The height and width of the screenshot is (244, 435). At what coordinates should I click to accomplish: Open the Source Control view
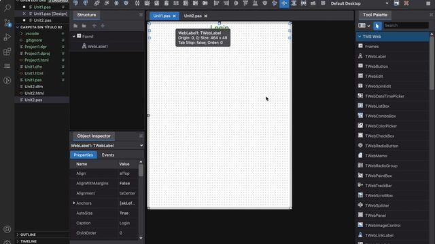[x=7, y=22]
